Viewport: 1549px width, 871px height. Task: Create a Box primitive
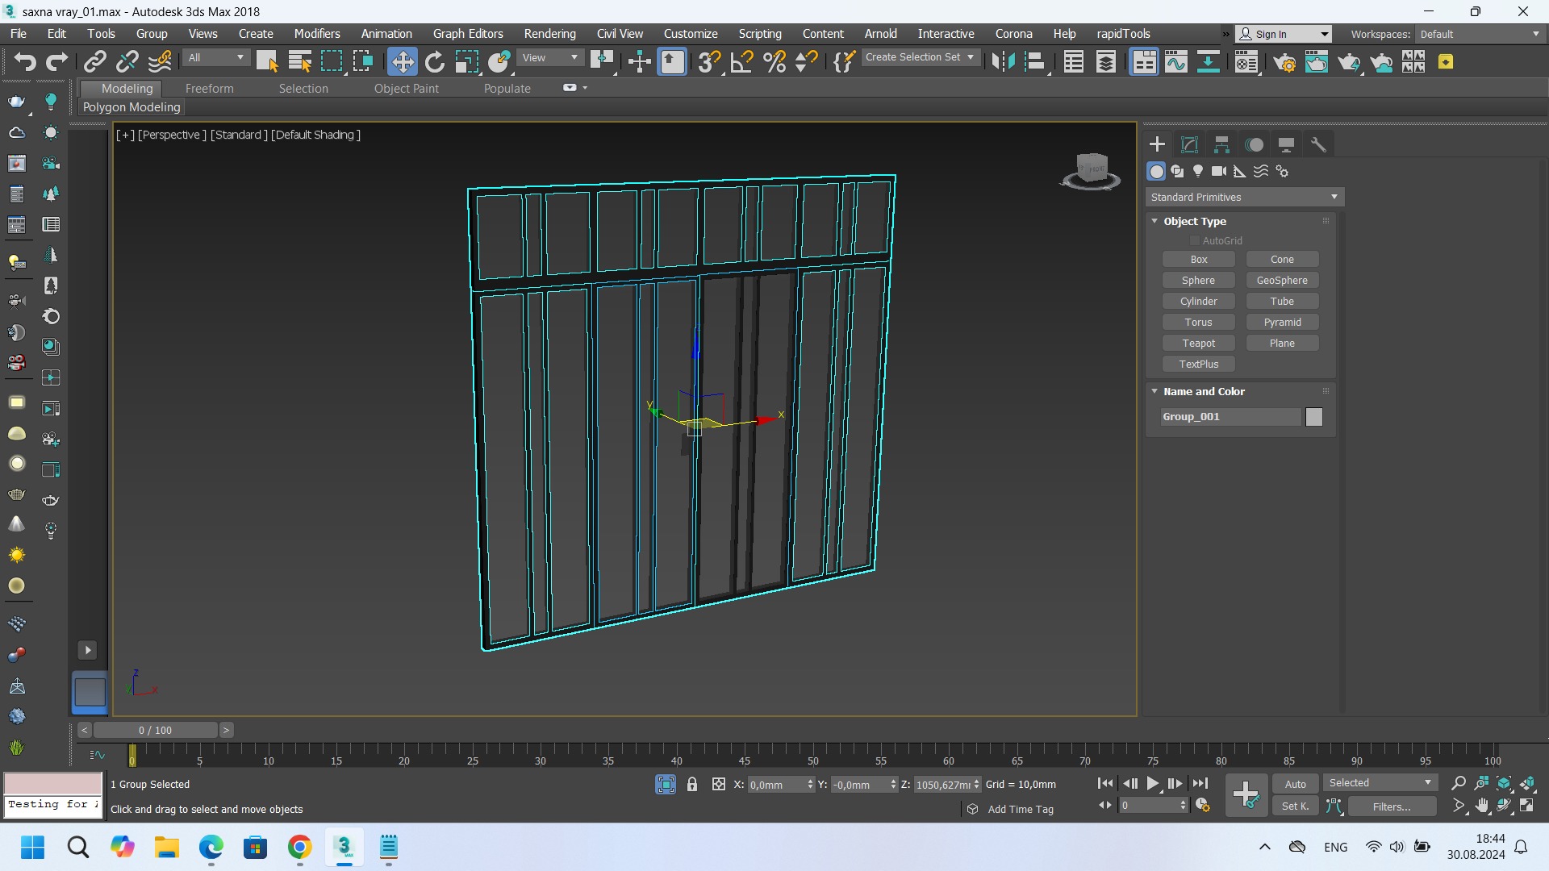coord(1198,260)
